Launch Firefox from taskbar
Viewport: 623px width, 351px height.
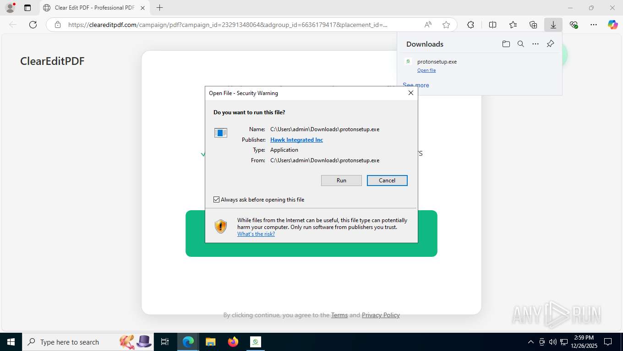(233, 342)
